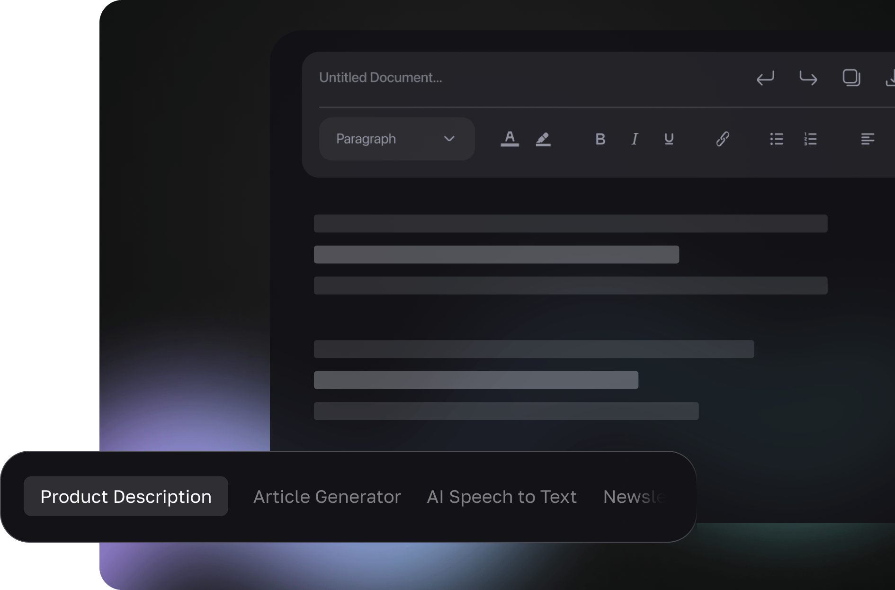
Task: Select the highlighter tool
Action: 543,139
